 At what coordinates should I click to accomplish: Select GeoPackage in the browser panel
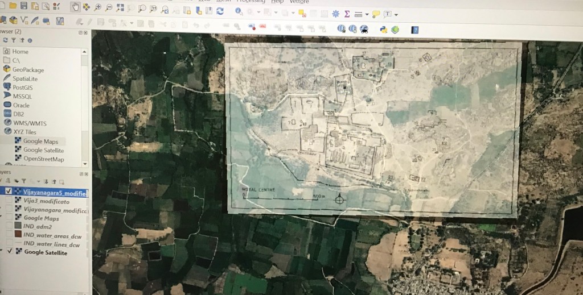28,70
